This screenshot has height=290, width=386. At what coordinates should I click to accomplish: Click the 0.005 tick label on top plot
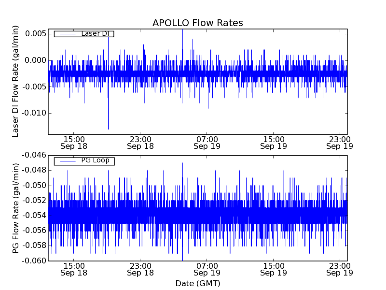[36, 33]
